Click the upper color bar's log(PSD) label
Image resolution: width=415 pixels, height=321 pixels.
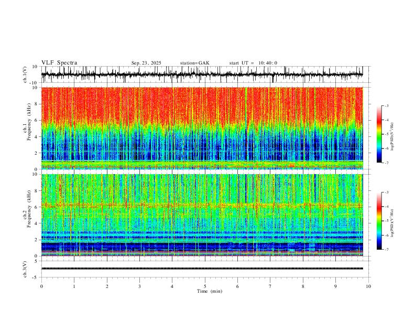click(392, 136)
